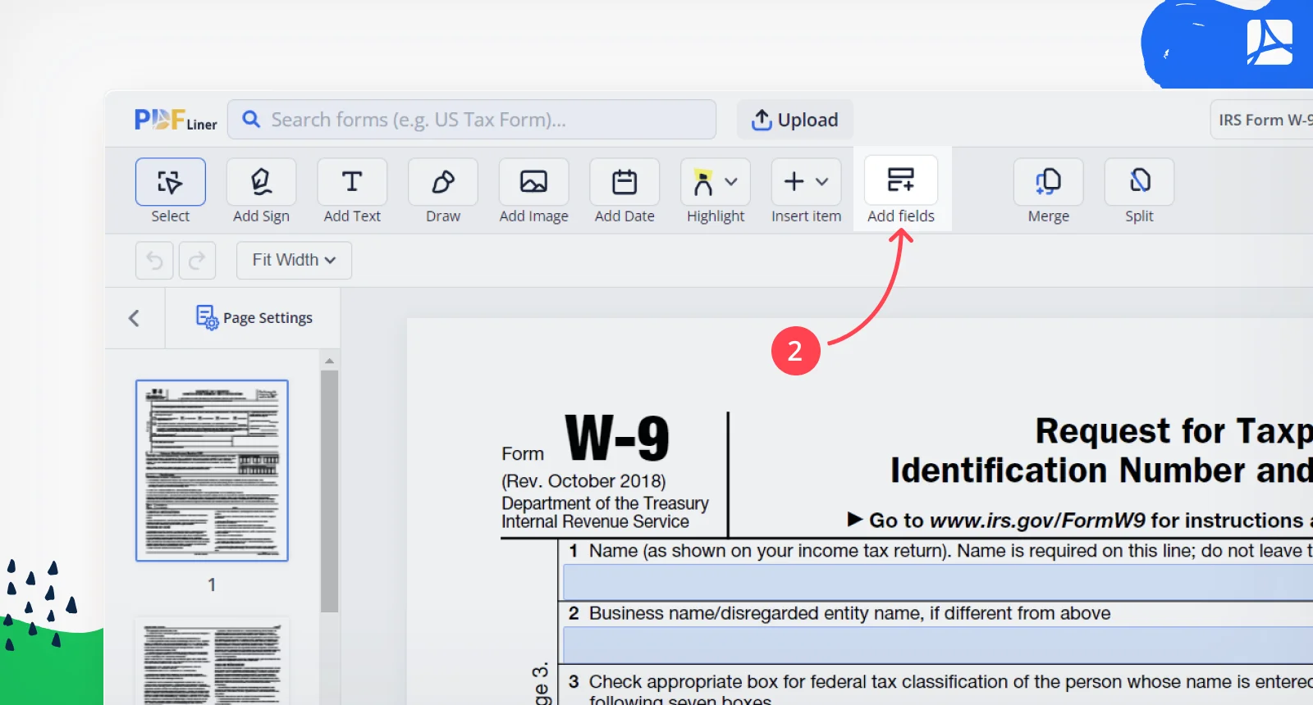Click the W-9 Name line field
The image size is (1313, 705).
pyautogui.click(x=938, y=582)
